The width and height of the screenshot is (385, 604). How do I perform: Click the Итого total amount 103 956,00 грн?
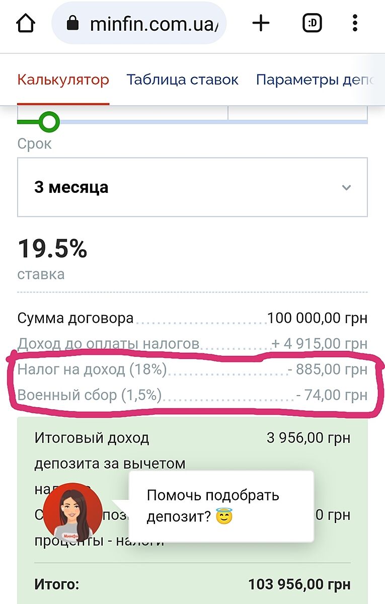(x=299, y=585)
